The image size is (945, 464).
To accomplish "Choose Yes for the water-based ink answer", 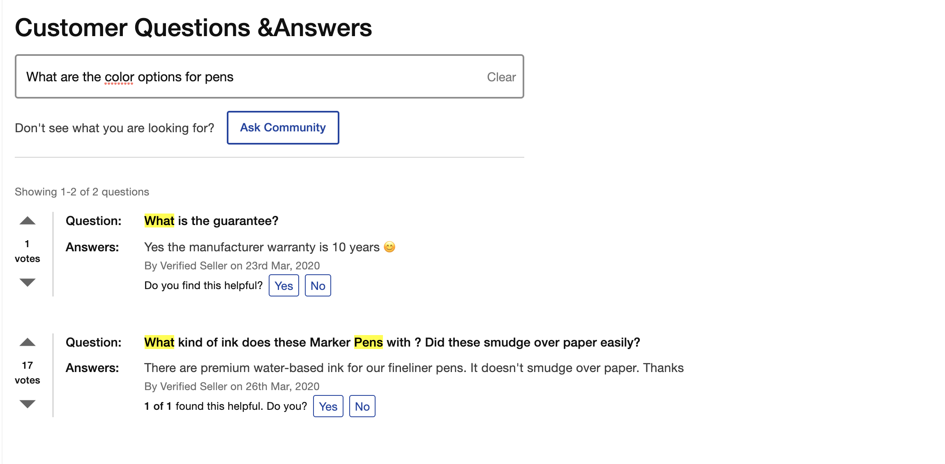I will (328, 406).
